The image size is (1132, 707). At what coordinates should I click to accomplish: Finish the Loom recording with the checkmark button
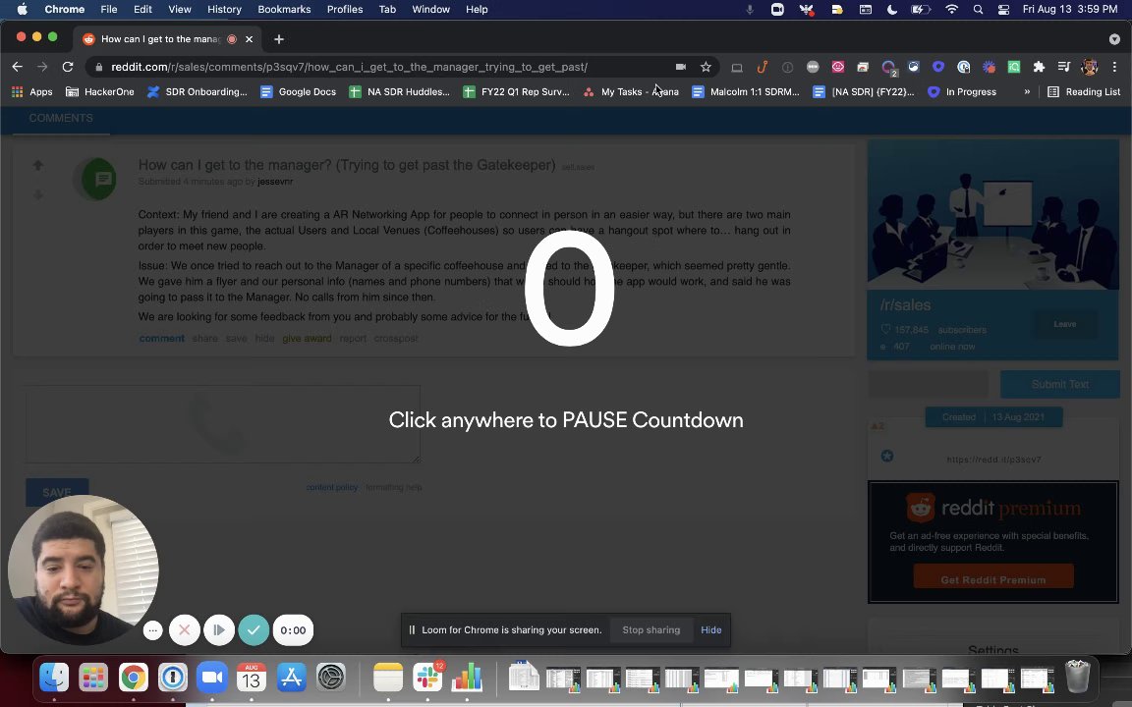254,629
